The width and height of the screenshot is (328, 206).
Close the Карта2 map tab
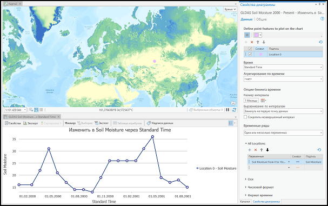tap(20, 4)
